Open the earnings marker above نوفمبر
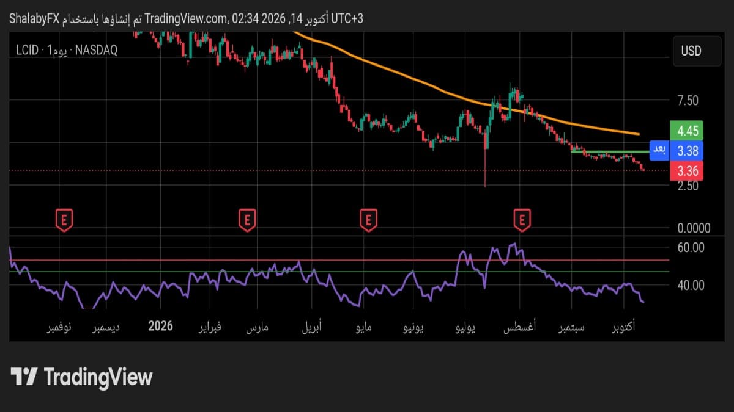This screenshot has width=734, height=412. 64,220
